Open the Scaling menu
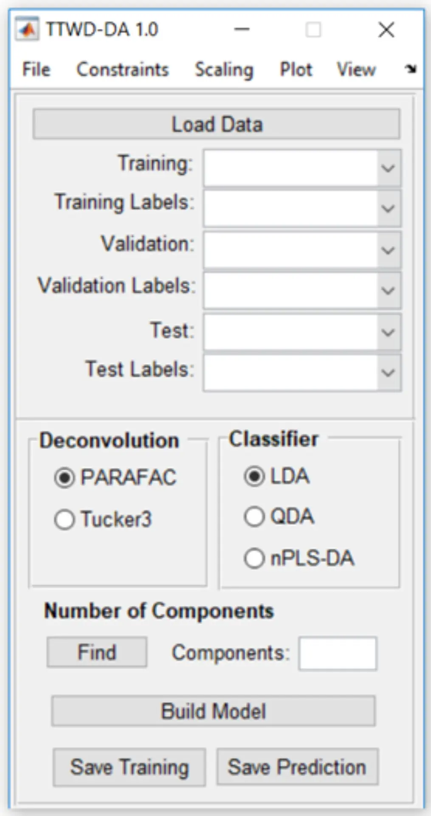The width and height of the screenshot is (431, 816). 224,69
